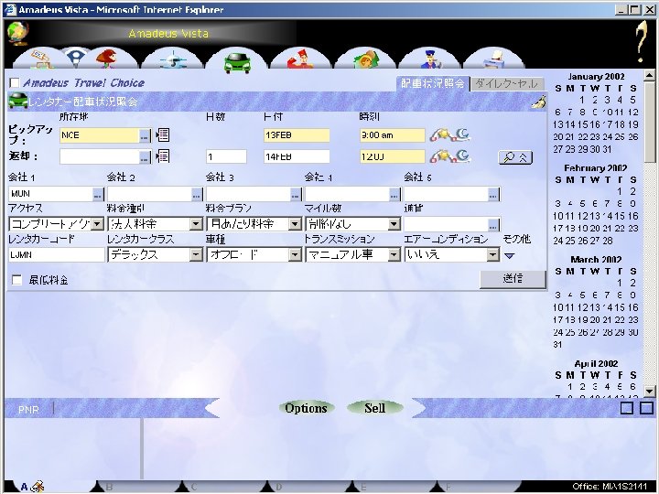Click the green and orange module tab icon
This screenshot has height=494, width=659.
(366, 59)
